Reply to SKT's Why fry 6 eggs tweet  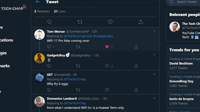click(49, 90)
